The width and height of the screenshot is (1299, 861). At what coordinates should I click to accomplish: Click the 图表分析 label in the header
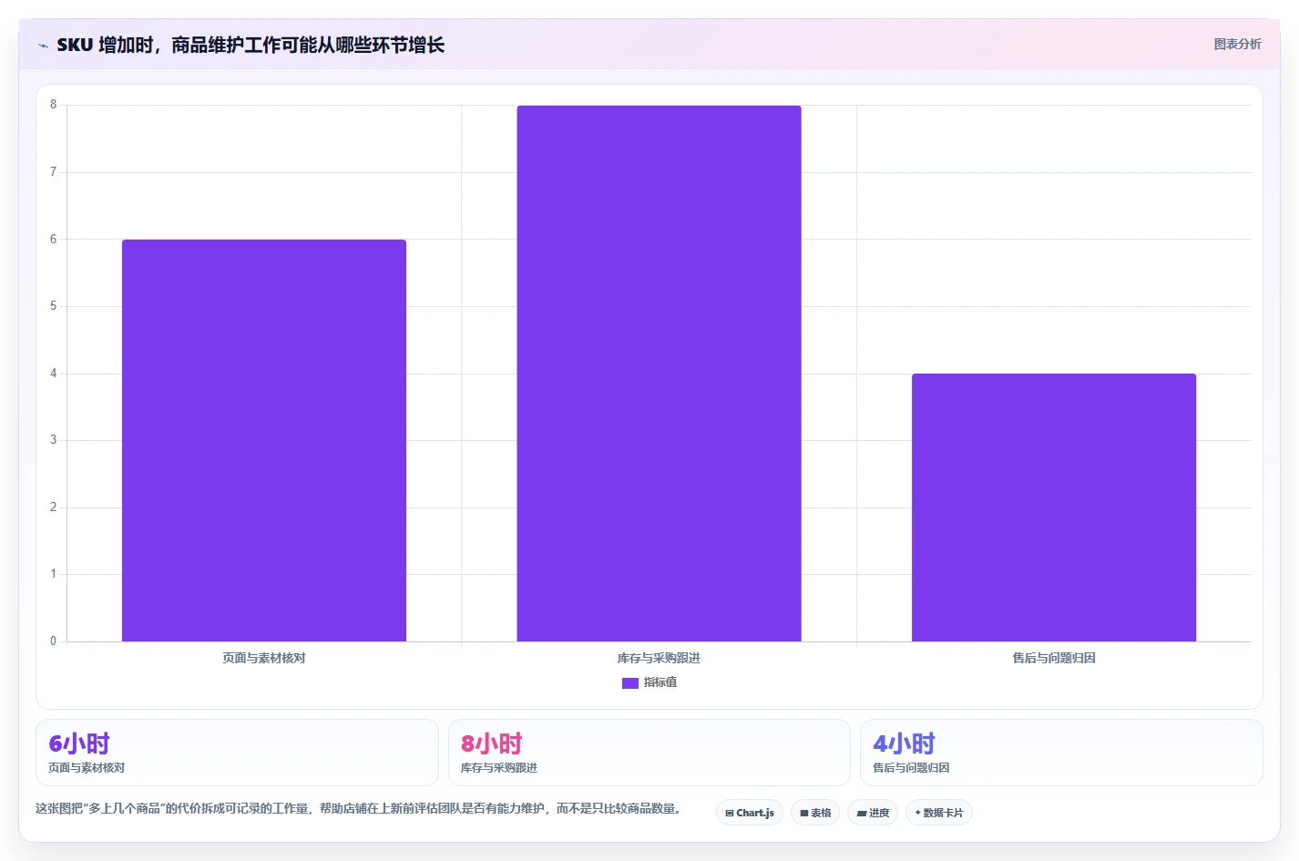click(1237, 44)
